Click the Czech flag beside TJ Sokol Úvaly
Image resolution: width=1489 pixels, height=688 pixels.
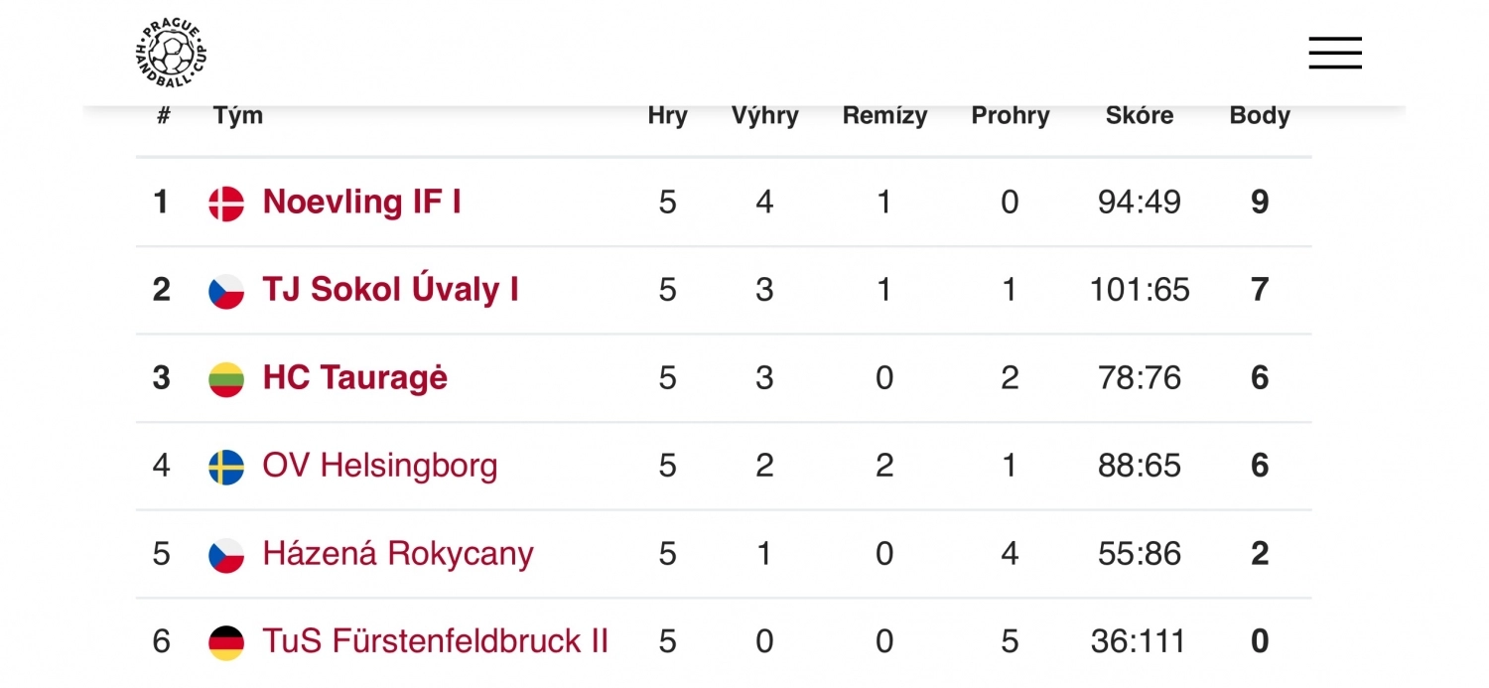(226, 291)
